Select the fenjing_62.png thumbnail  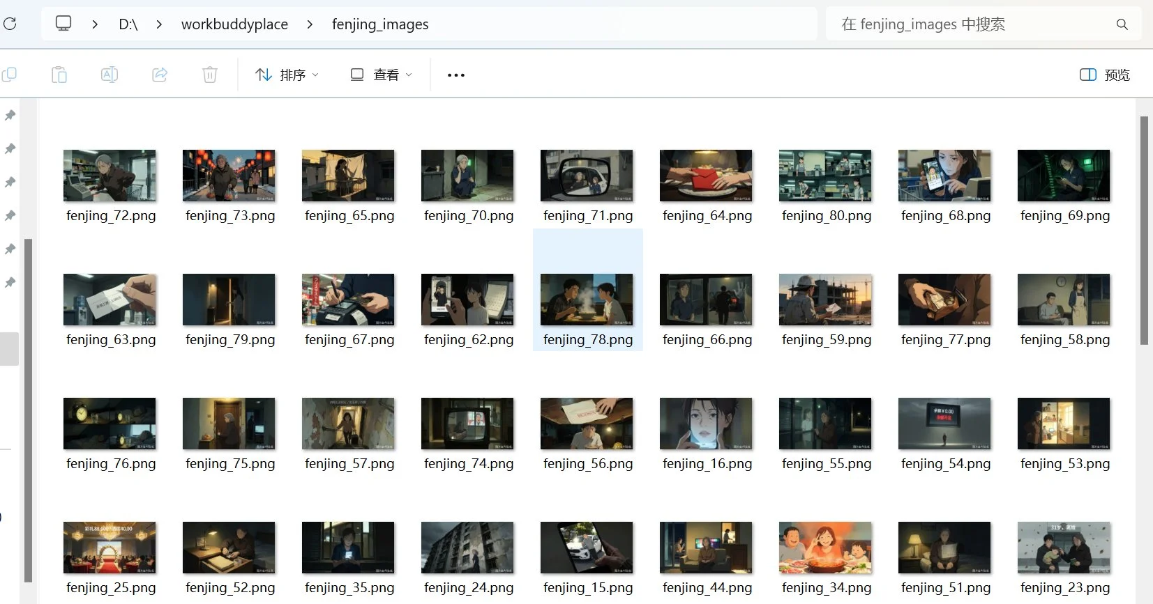tap(468, 300)
